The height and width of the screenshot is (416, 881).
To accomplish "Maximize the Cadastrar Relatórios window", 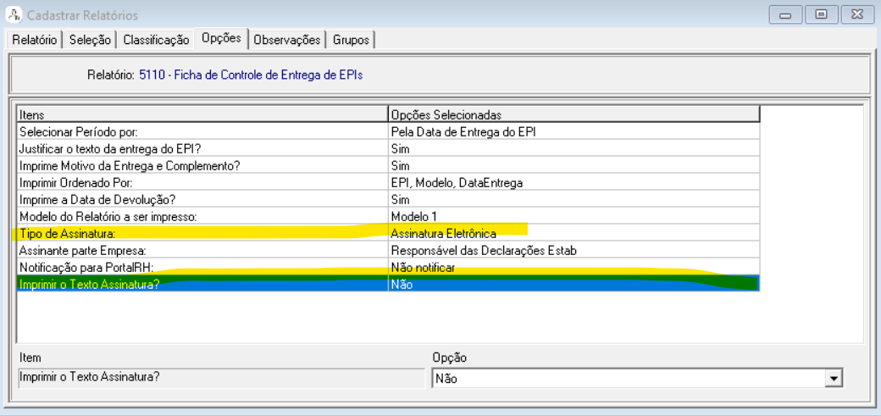I will [x=821, y=14].
